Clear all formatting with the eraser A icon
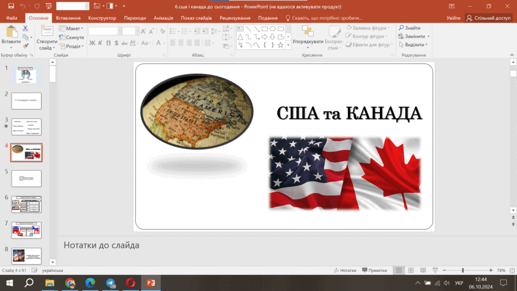This screenshot has width=517, height=291. click(162, 31)
